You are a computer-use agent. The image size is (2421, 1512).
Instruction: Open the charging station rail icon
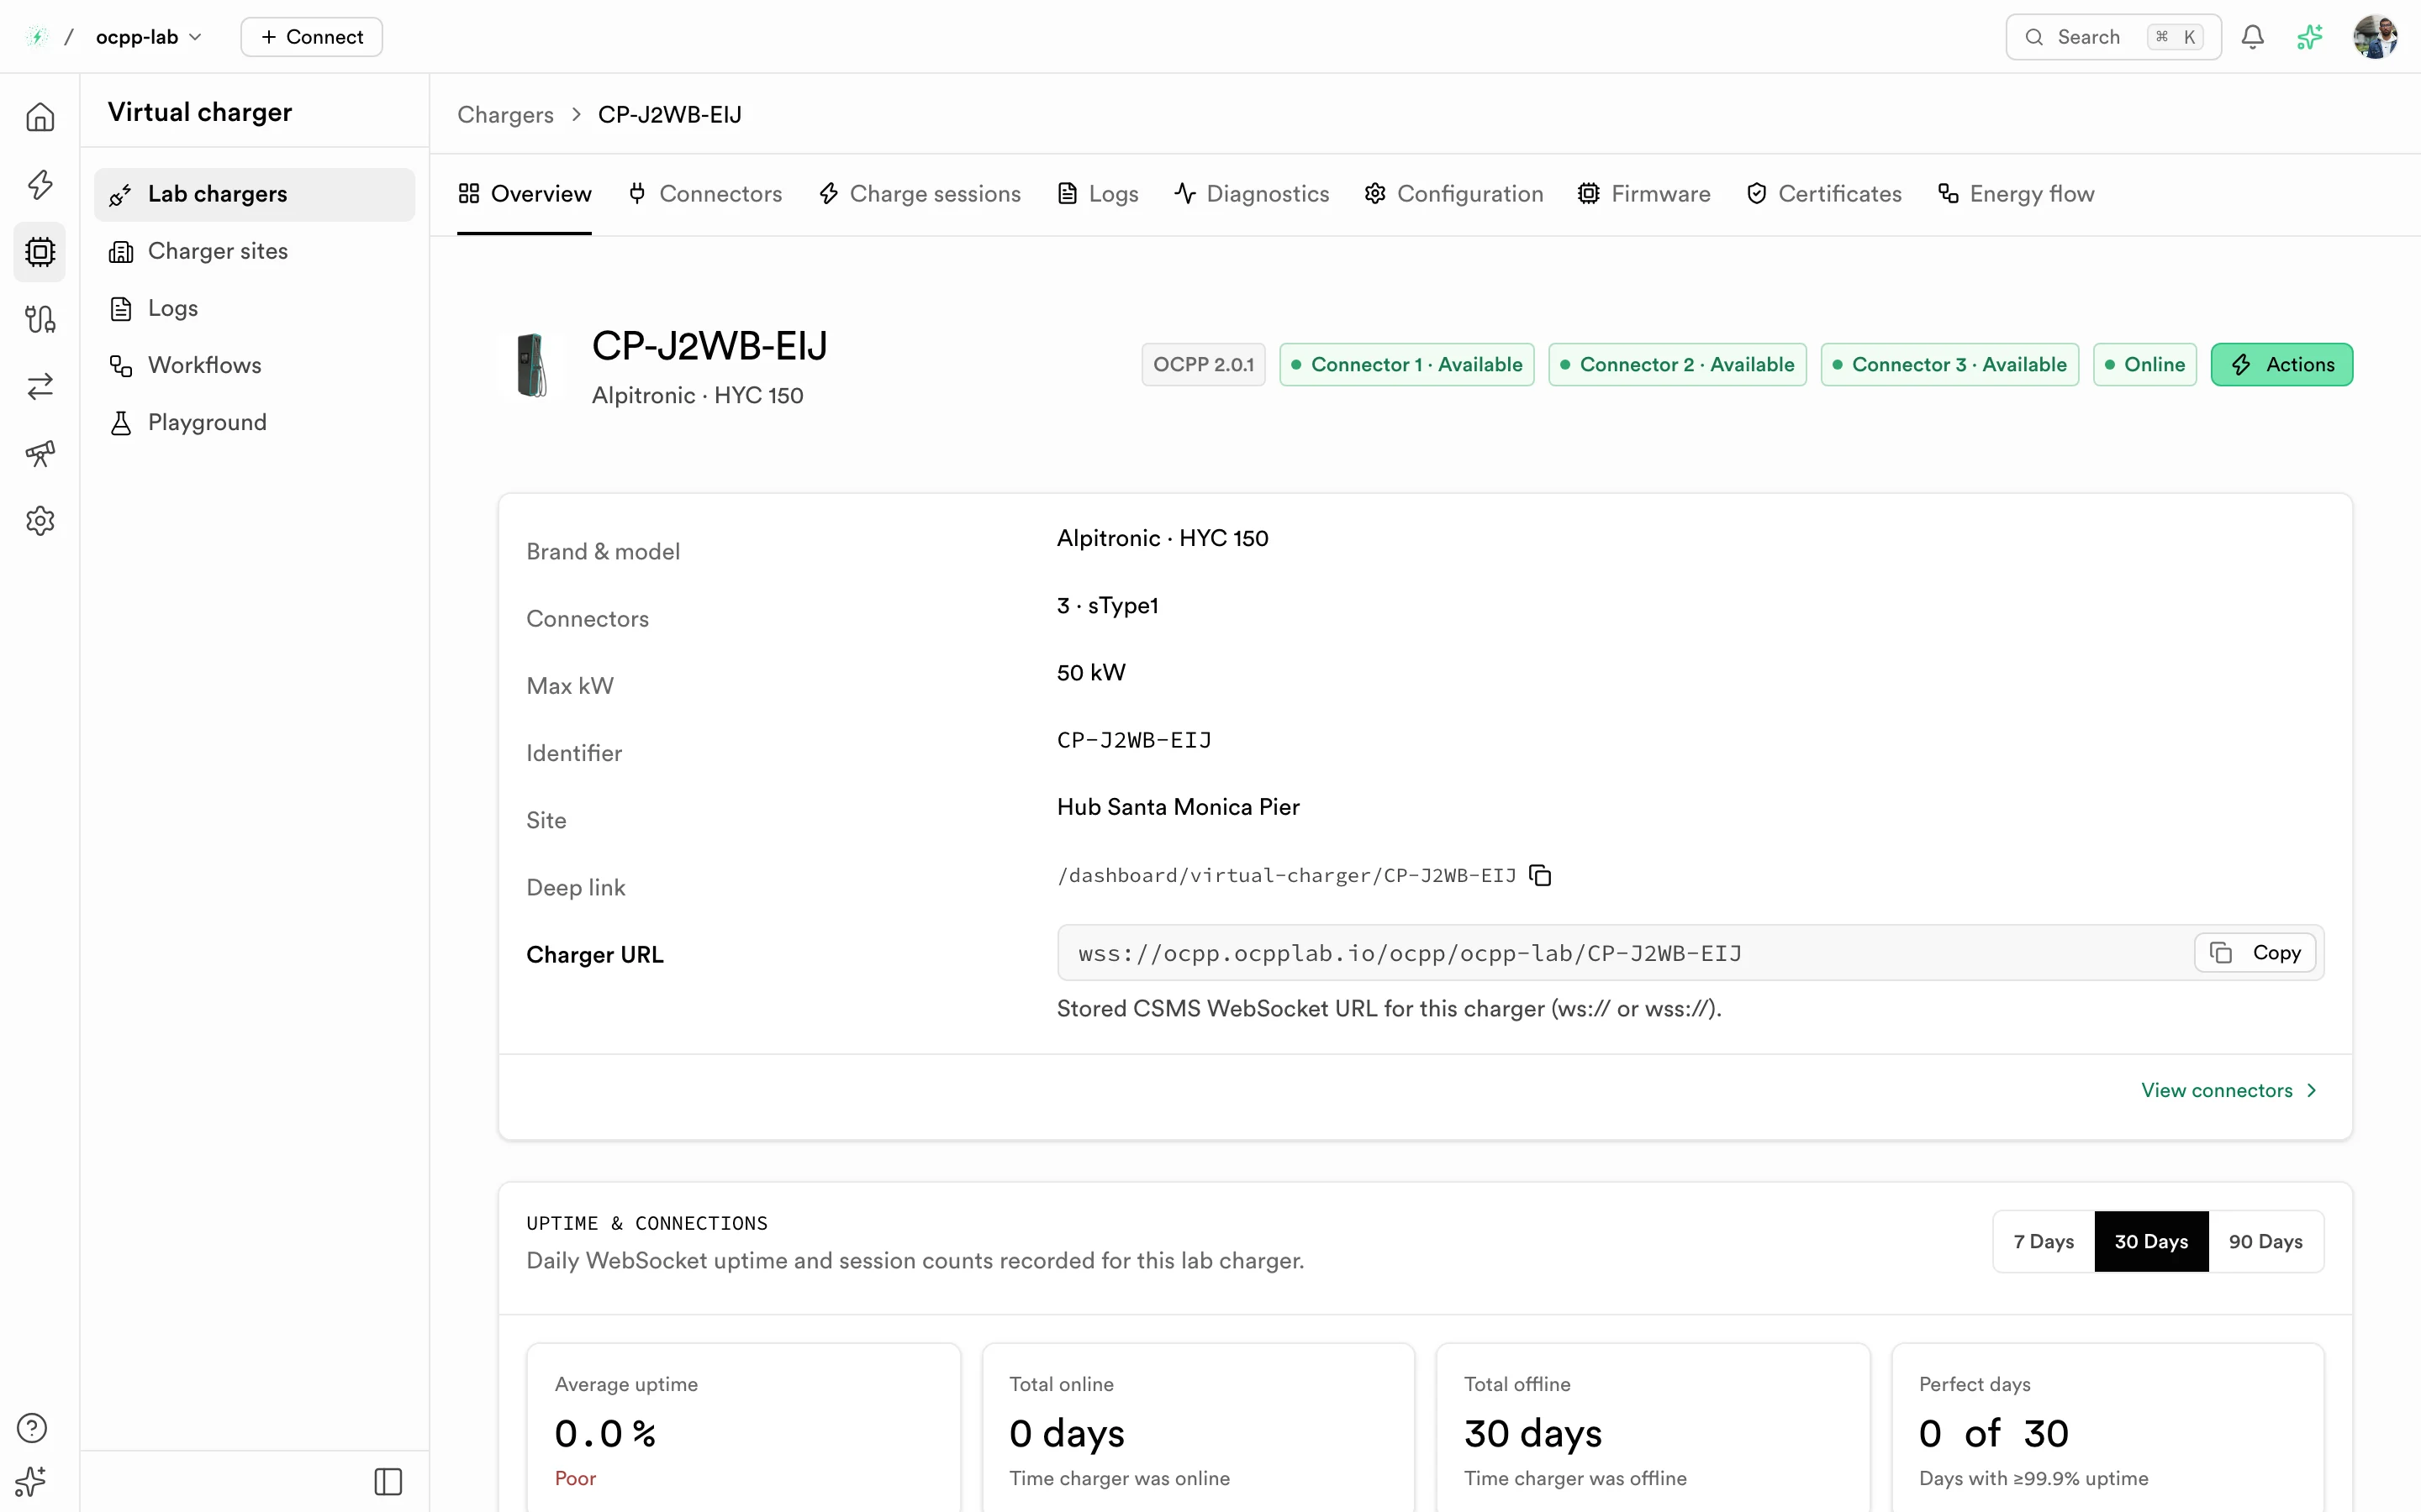click(x=40, y=319)
